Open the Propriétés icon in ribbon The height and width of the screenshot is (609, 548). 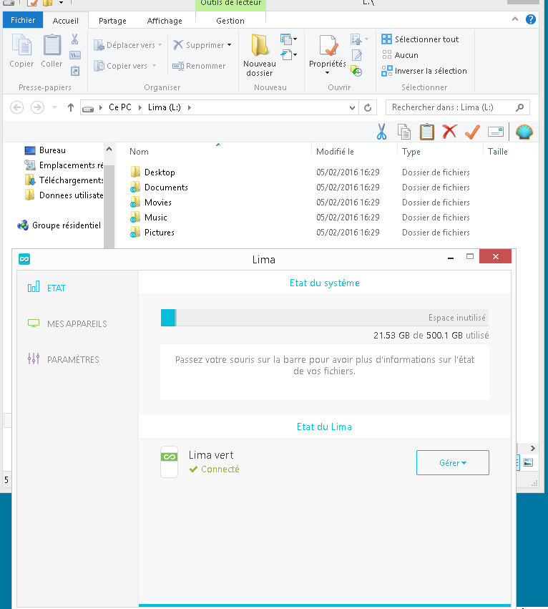(x=328, y=46)
